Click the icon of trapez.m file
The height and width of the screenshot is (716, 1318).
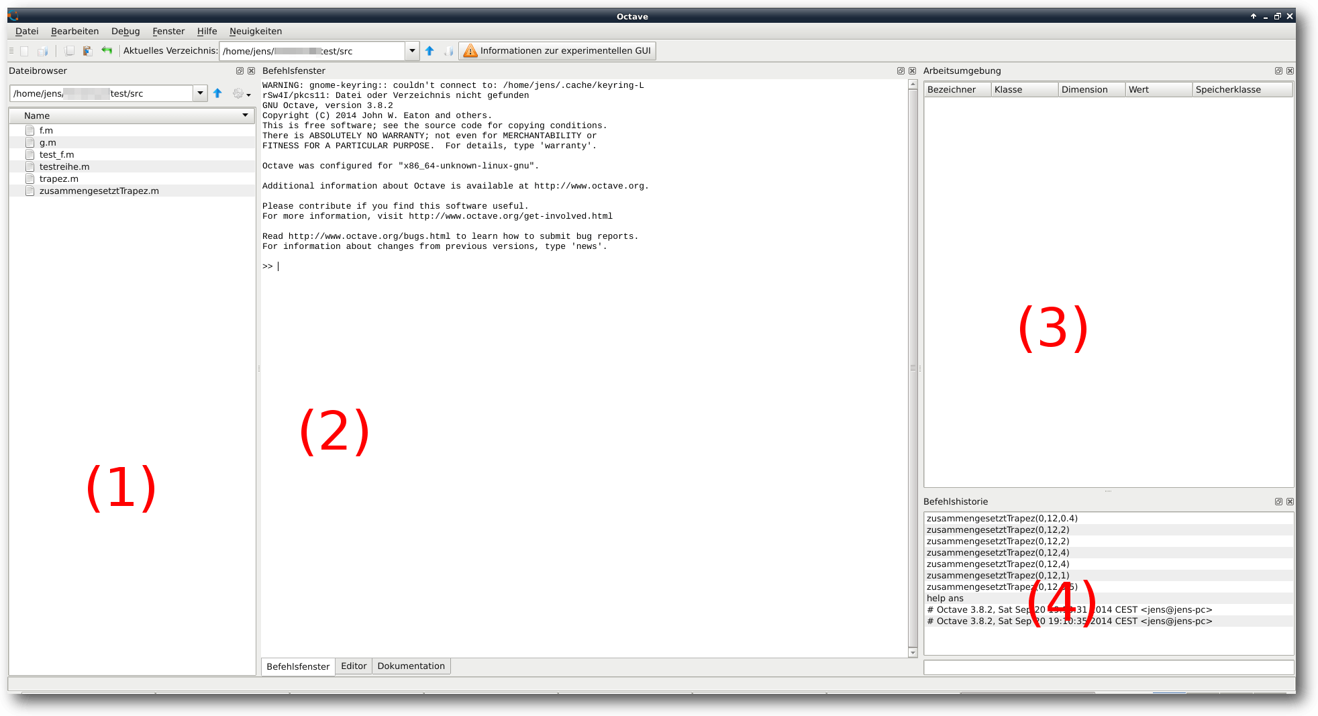pyautogui.click(x=30, y=178)
